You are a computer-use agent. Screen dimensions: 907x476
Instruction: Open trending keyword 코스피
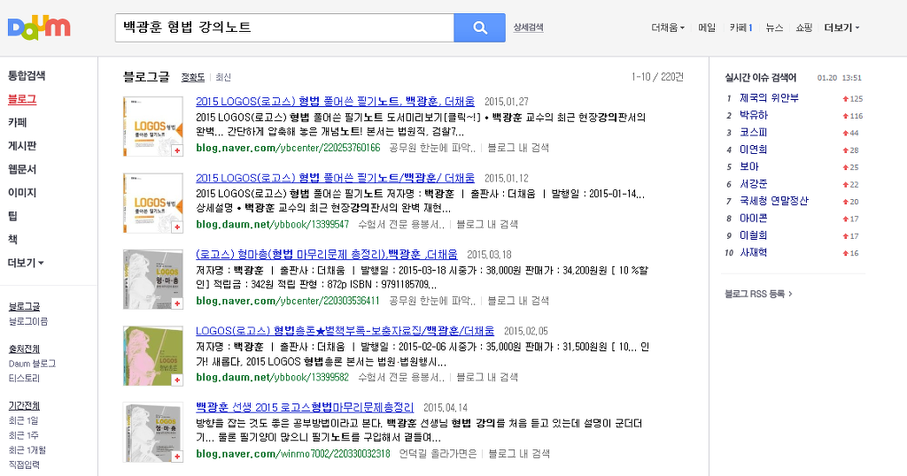tap(754, 133)
